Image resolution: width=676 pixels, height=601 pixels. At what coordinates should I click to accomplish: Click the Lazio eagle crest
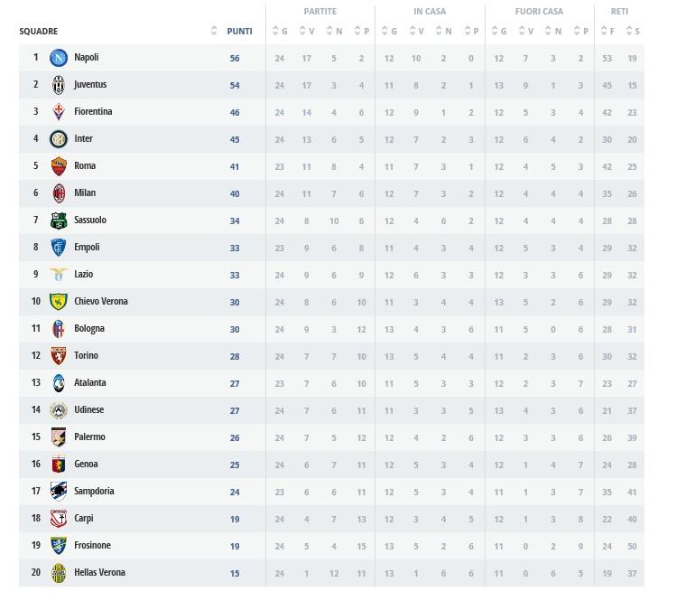[x=59, y=275]
